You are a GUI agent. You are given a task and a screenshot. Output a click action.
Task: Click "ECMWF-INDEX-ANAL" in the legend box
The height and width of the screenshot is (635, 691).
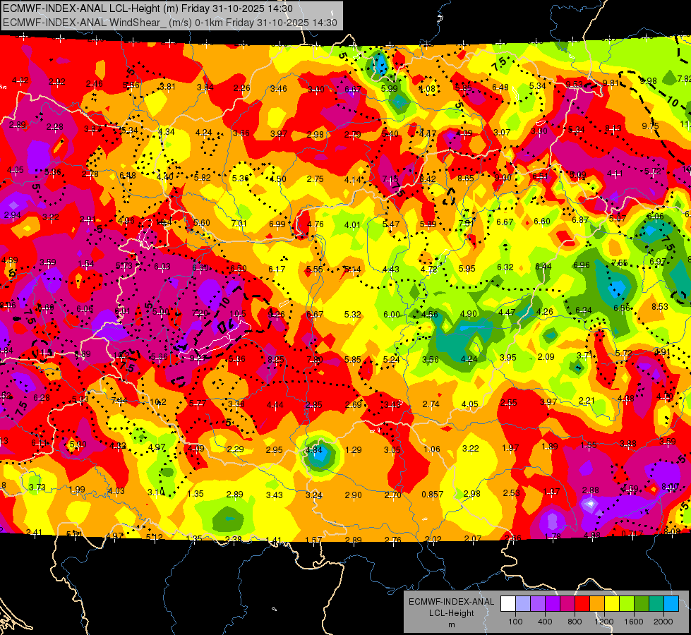pyautogui.click(x=451, y=602)
